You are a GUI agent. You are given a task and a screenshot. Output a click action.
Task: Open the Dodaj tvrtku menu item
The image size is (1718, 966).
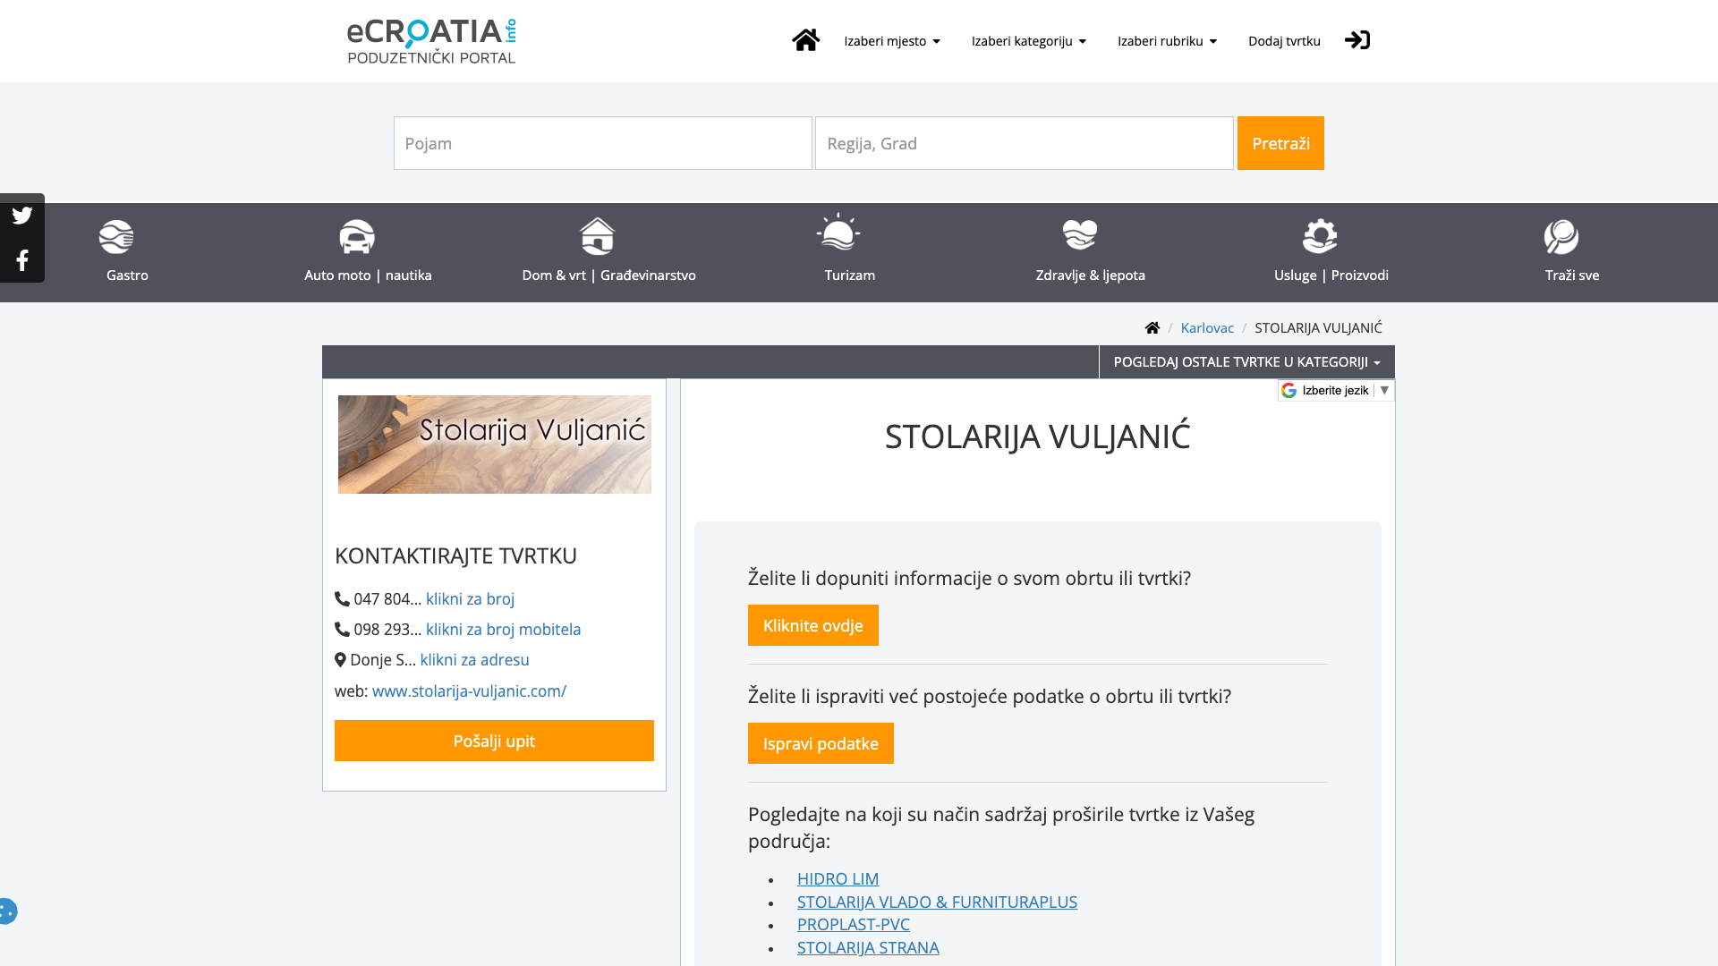(1284, 41)
